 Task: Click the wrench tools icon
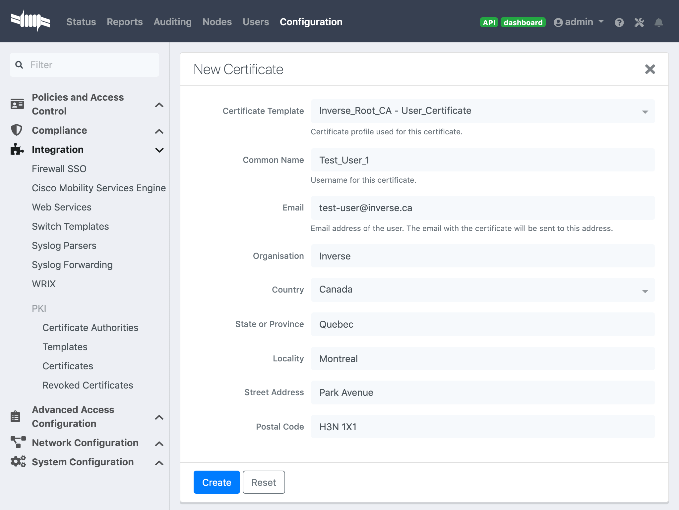tap(639, 23)
